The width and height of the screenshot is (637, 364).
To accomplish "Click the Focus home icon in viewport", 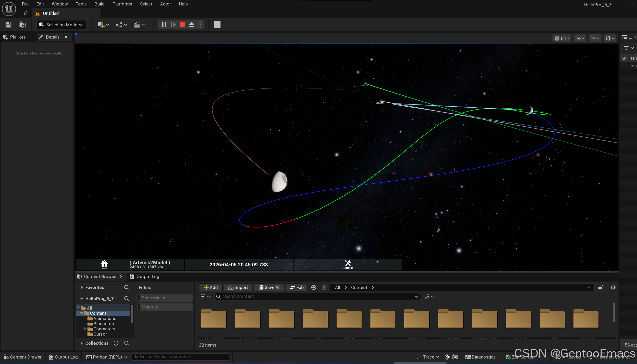I will click(104, 264).
